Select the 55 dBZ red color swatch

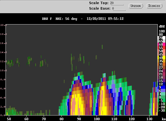[x=164, y=48]
